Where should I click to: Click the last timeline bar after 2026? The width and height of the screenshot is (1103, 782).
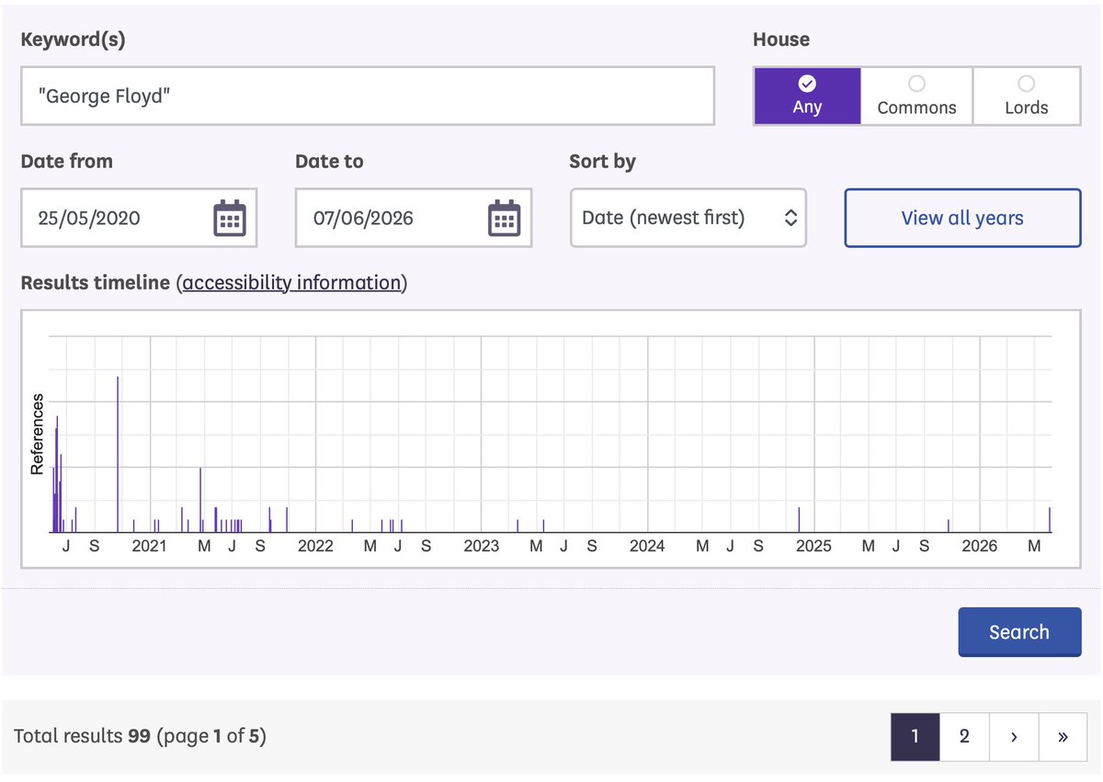click(x=1050, y=520)
